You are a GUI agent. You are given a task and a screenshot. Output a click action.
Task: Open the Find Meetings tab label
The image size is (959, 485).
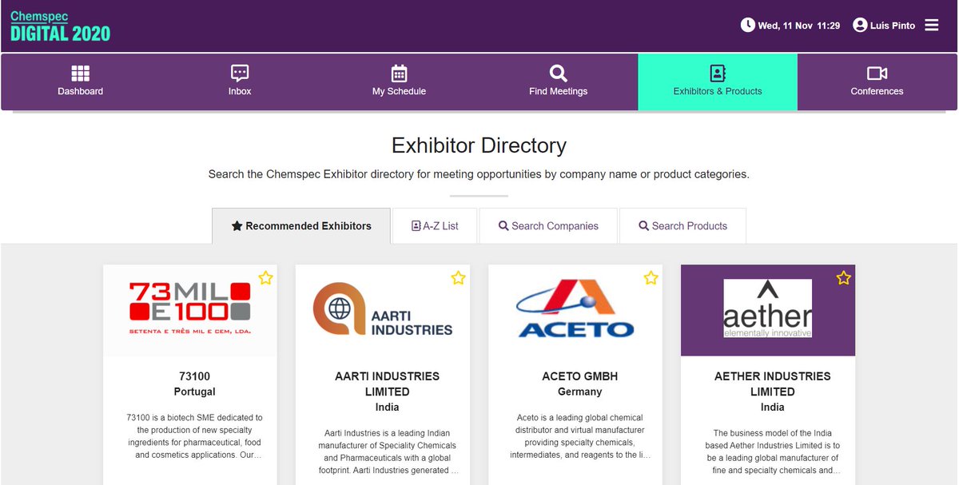click(559, 91)
